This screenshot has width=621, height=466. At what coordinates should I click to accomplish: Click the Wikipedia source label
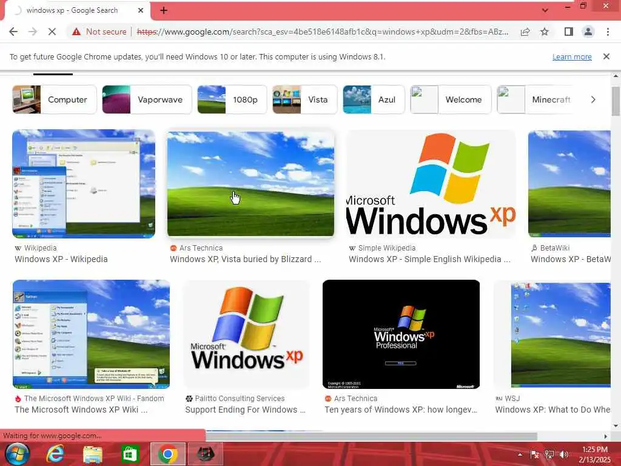40,248
